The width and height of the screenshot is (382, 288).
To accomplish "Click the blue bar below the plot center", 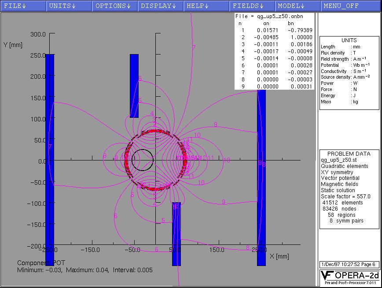I will 176,234.
